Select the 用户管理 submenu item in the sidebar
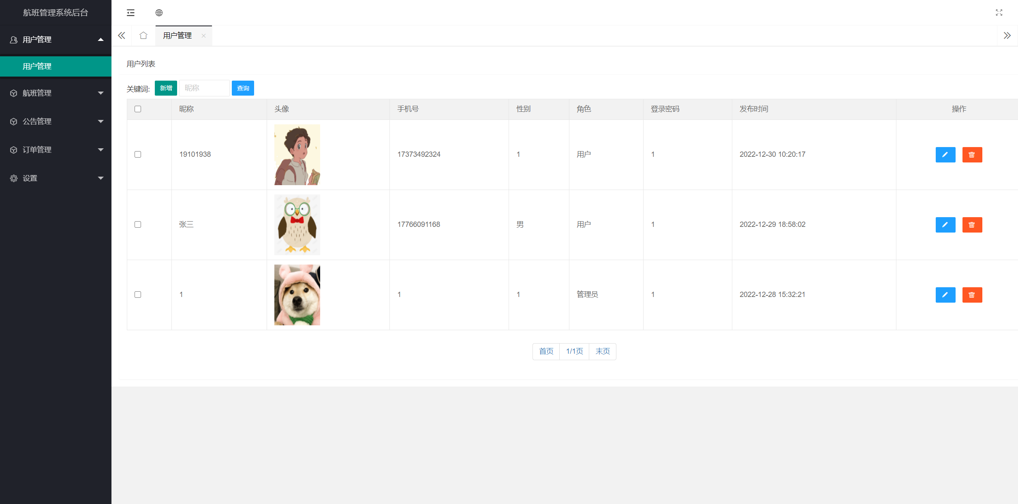Image resolution: width=1018 pixels, height=504 pixels. [x=56, y=66]
